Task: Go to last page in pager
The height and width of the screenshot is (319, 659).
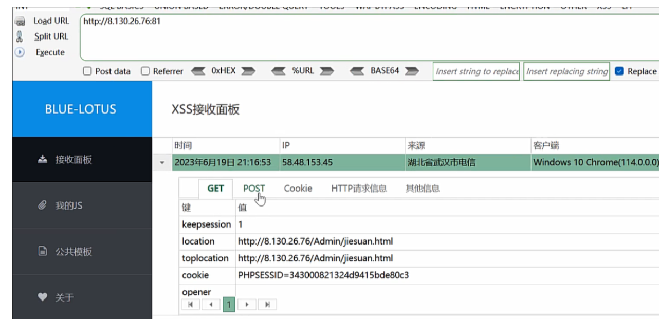Action: pos(267,305)
